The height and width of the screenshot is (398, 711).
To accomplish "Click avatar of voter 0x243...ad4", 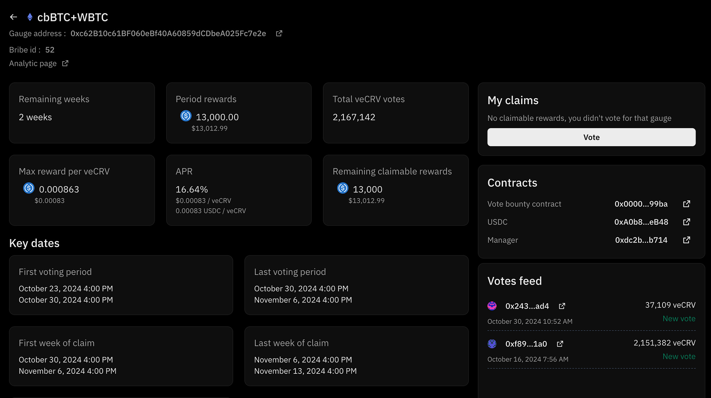I will coord(492,306).
